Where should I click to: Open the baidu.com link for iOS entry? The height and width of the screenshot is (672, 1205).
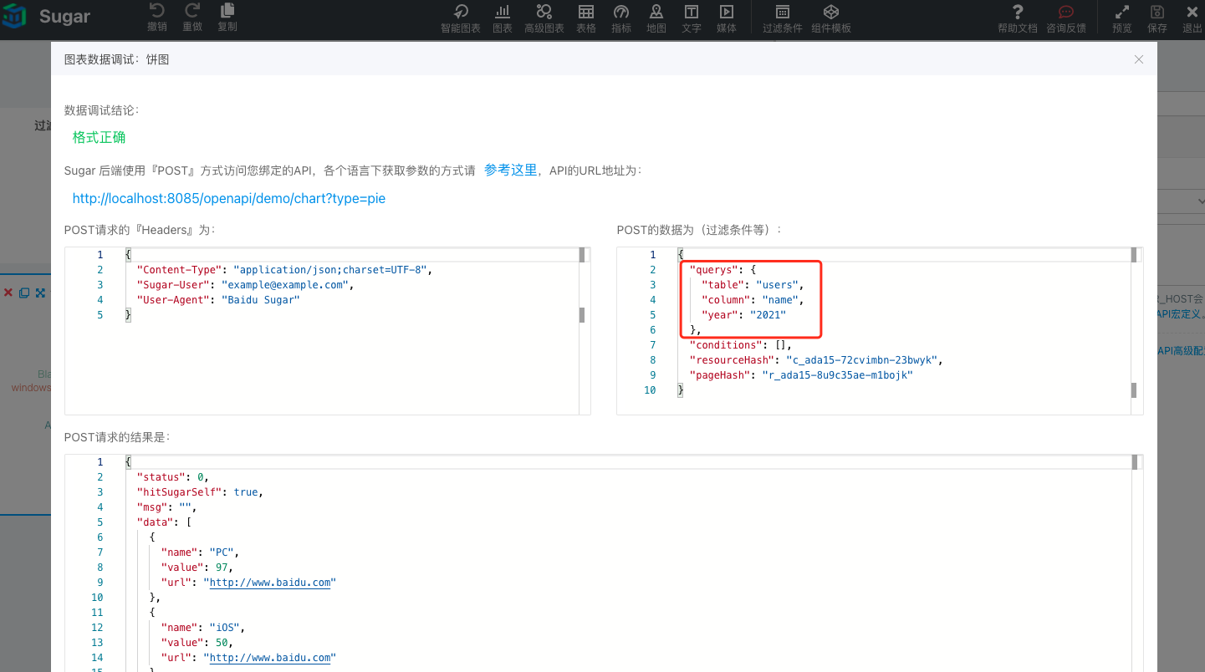coord(269,658)
